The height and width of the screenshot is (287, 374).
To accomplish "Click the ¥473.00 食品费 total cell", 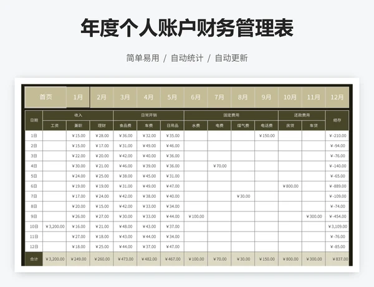I will (125, 259).
